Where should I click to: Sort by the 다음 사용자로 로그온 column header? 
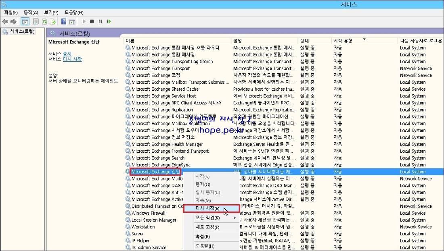click(x=421, y=41)
